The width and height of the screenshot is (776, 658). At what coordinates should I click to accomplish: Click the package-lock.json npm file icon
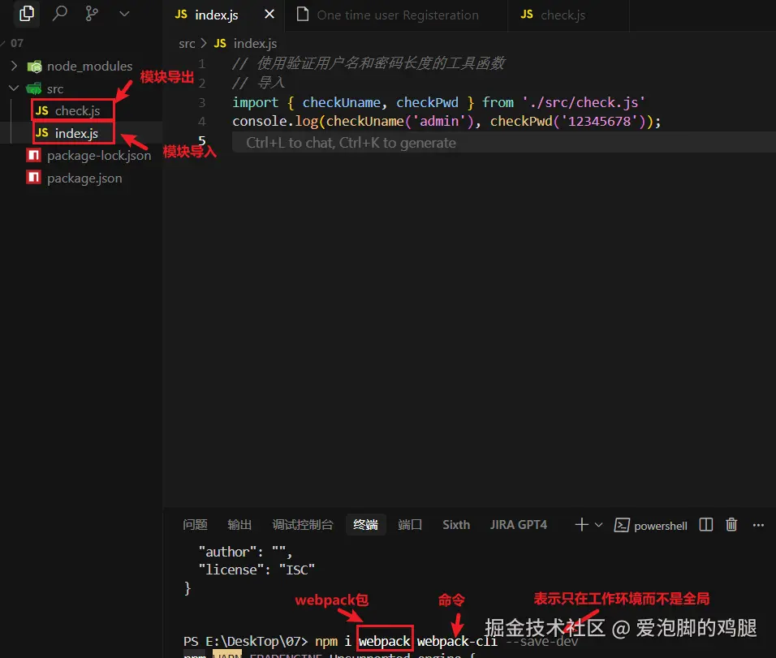(33, 155)
